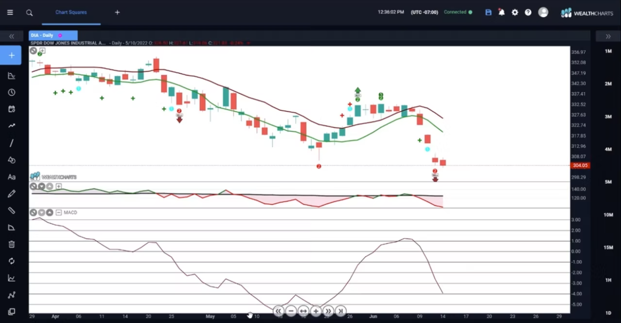Image resolution: width=621 pixels, height=323 pixels.
Task: Select the 4M timeframe
Action: tap(608, 149)
